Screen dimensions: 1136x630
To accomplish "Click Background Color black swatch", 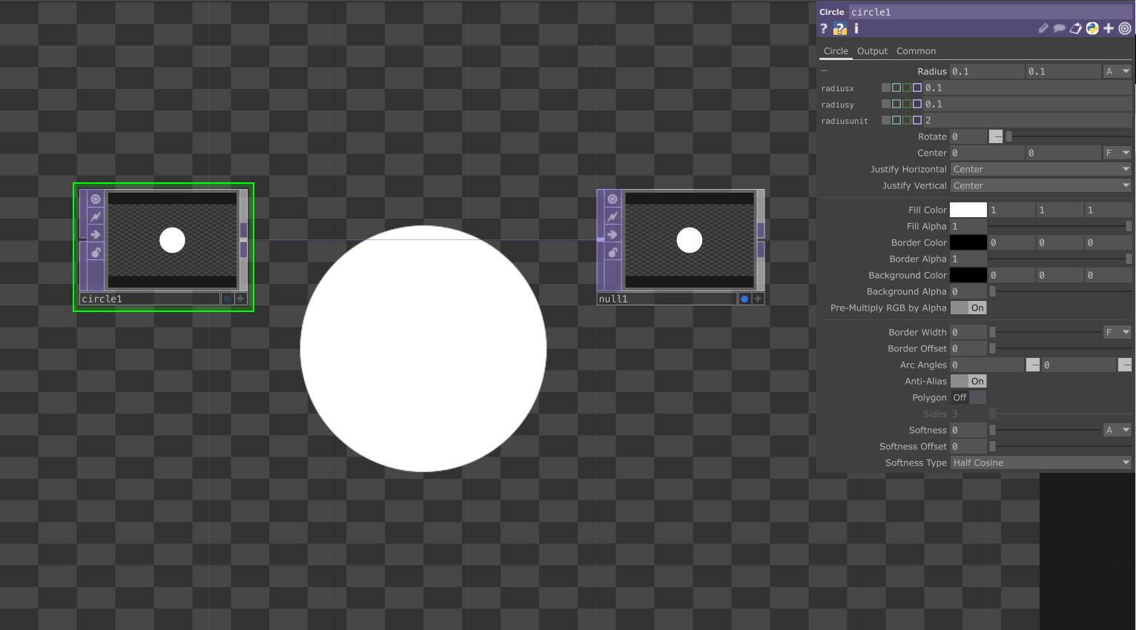I will coord(968,275).
